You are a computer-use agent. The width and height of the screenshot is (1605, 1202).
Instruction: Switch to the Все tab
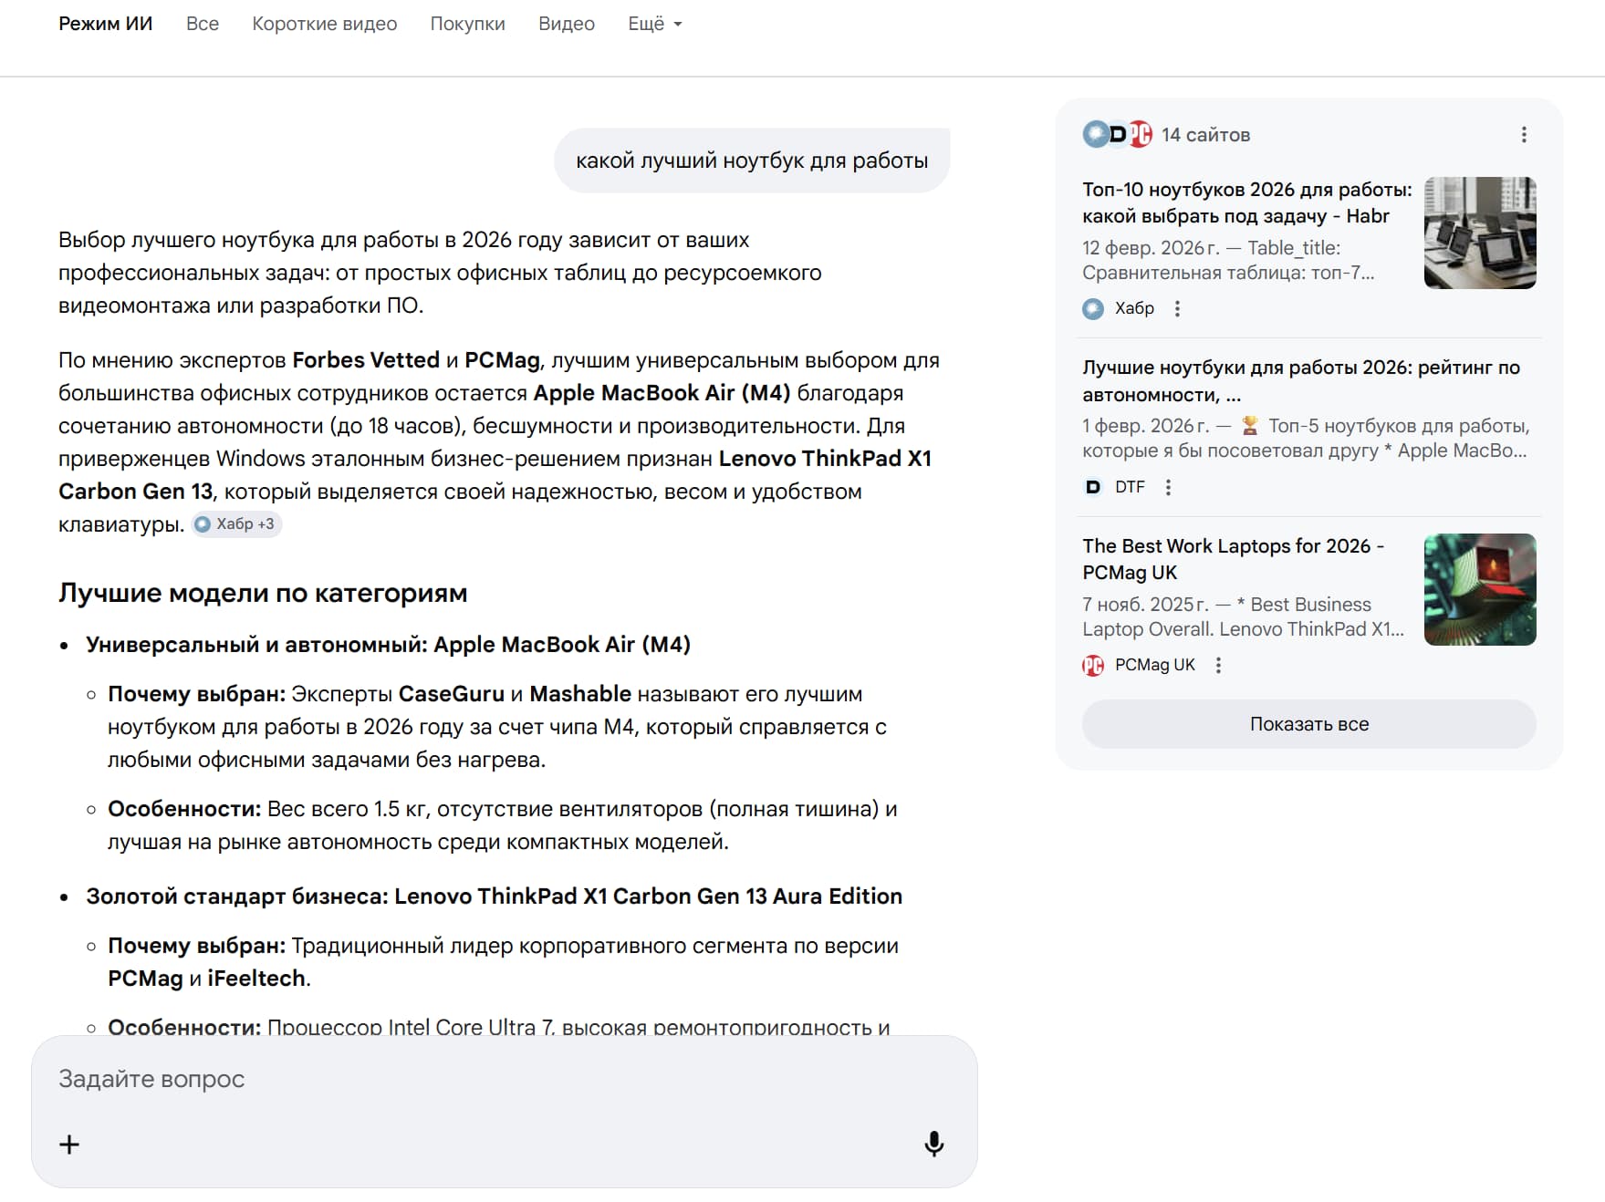click(203, 24)
